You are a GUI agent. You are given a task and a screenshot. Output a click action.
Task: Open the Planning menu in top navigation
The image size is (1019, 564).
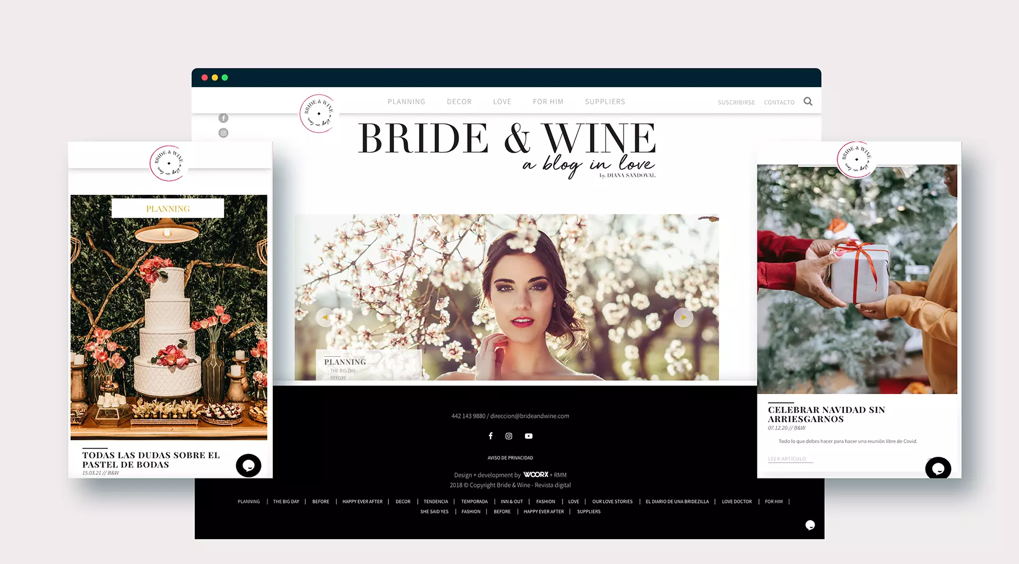coord(406,102)
